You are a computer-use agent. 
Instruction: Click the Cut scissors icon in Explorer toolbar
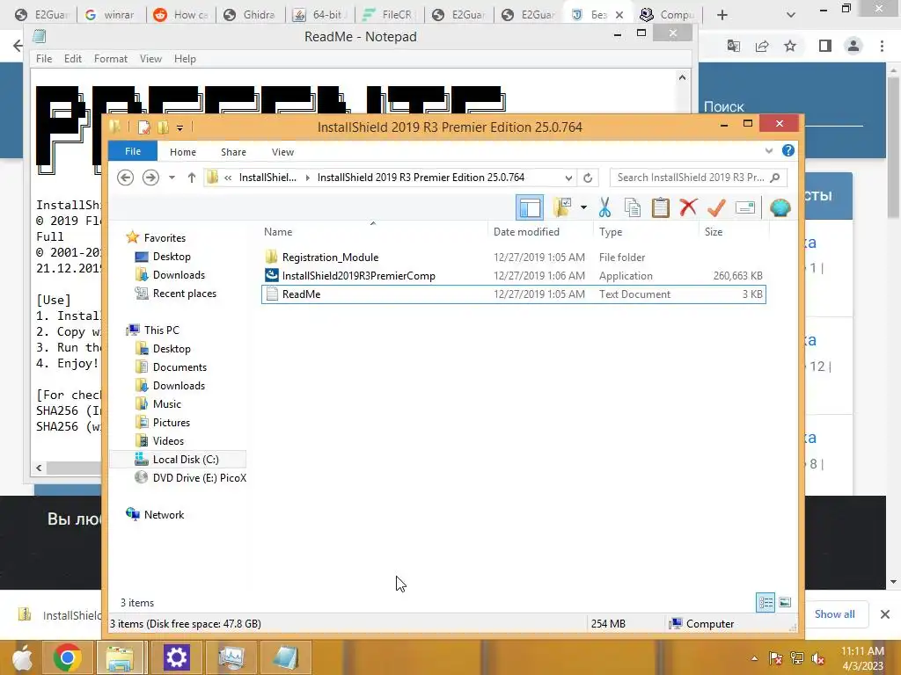click(x=604, y=207)
